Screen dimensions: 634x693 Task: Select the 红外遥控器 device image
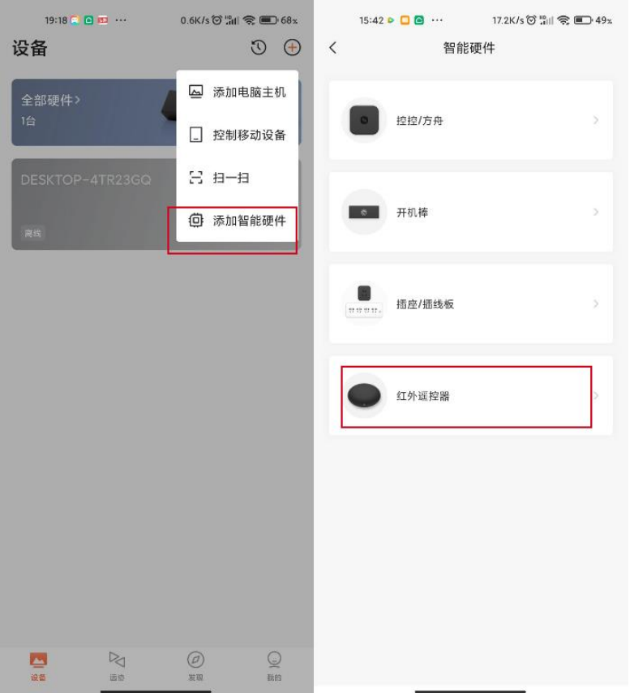tap(364, 395)
